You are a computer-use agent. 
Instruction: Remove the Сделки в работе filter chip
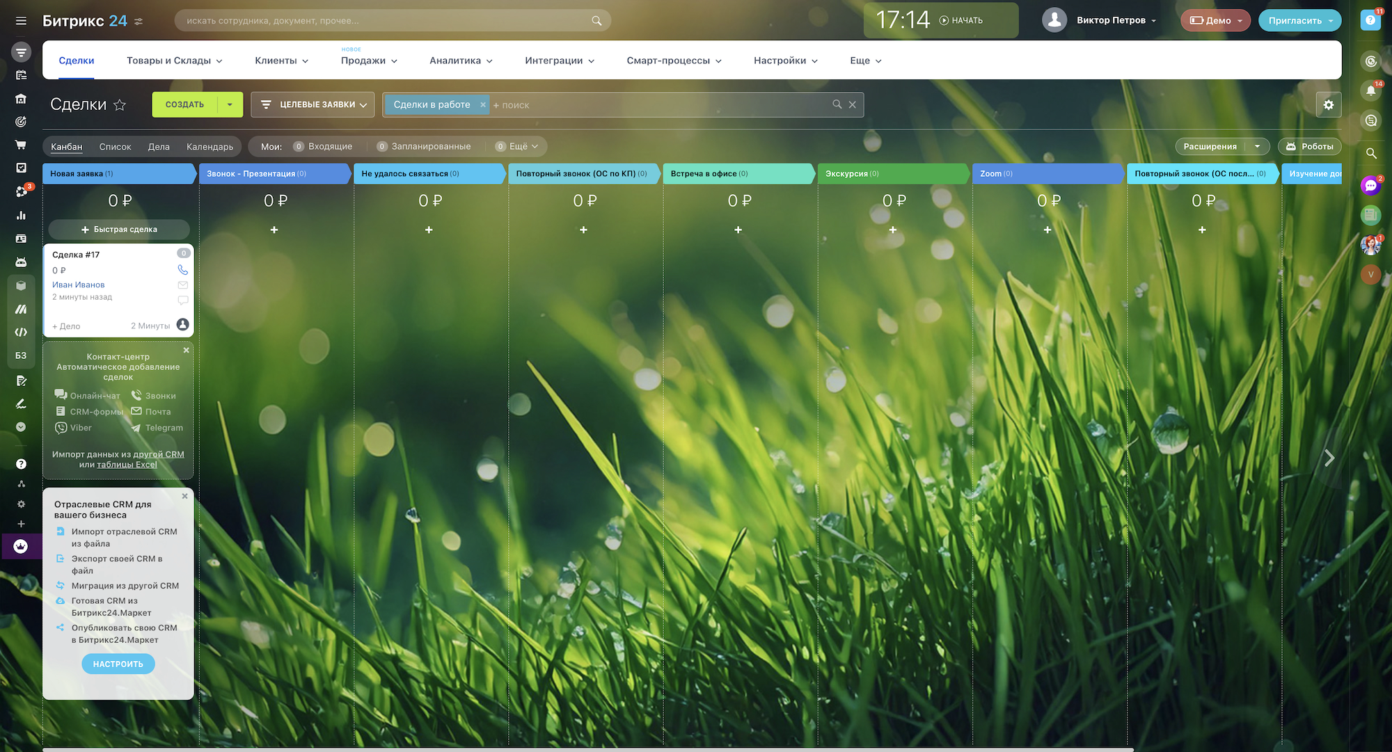(482, 105)
